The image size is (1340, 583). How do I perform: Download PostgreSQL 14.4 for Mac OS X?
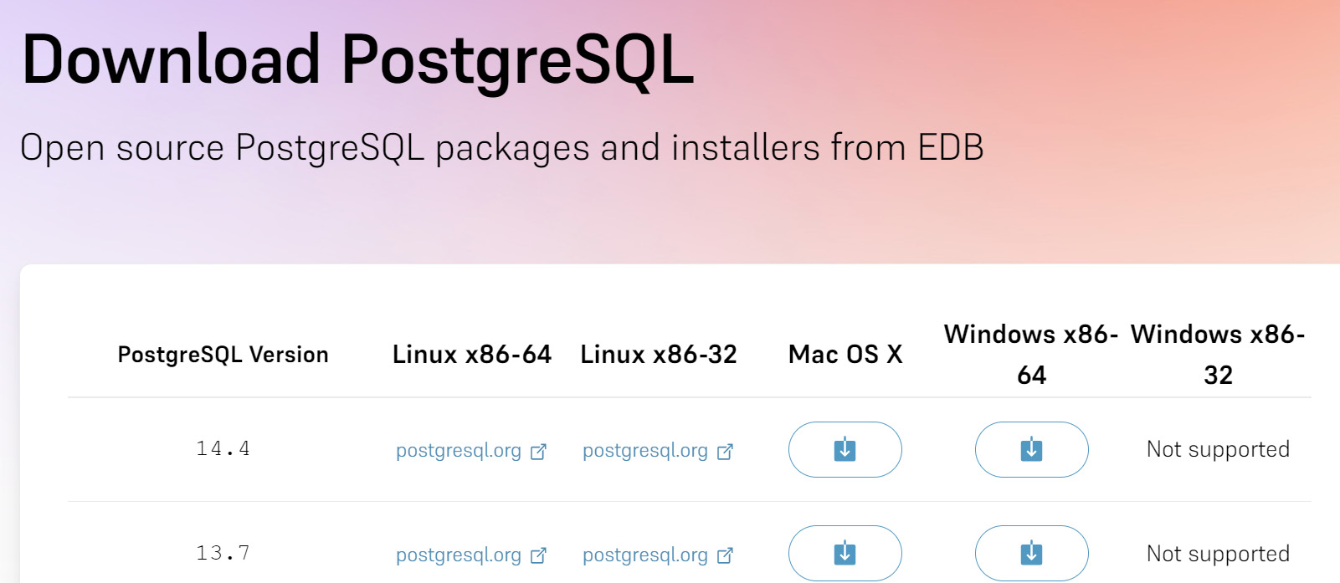(845, 449)
